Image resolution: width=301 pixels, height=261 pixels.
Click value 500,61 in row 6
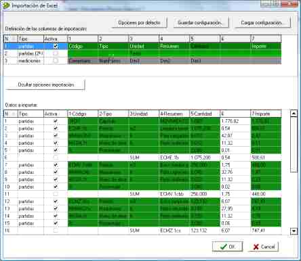coord(266,158)
